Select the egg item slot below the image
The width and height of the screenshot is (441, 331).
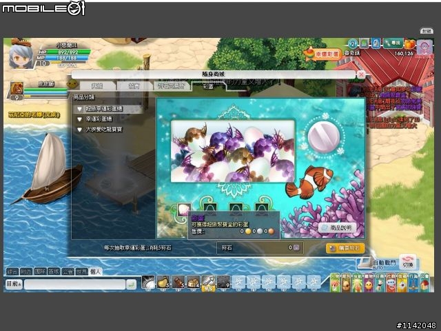184,210
